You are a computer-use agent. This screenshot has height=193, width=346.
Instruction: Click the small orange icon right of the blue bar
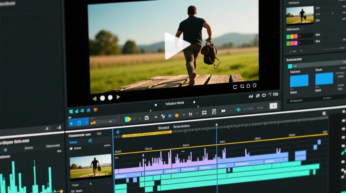tap(93, 122)
